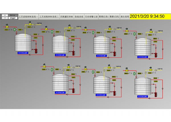Click the yellow date and time display
171x122 pixels.
(150, 16)
